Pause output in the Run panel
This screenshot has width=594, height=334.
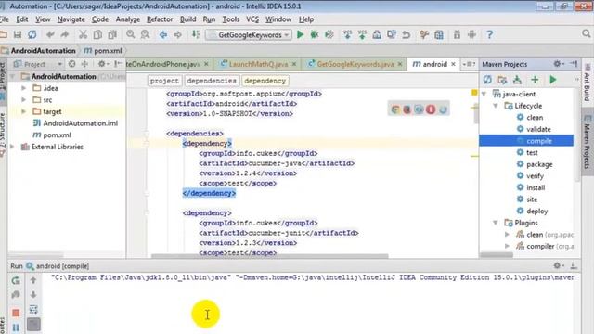[16, 328]
